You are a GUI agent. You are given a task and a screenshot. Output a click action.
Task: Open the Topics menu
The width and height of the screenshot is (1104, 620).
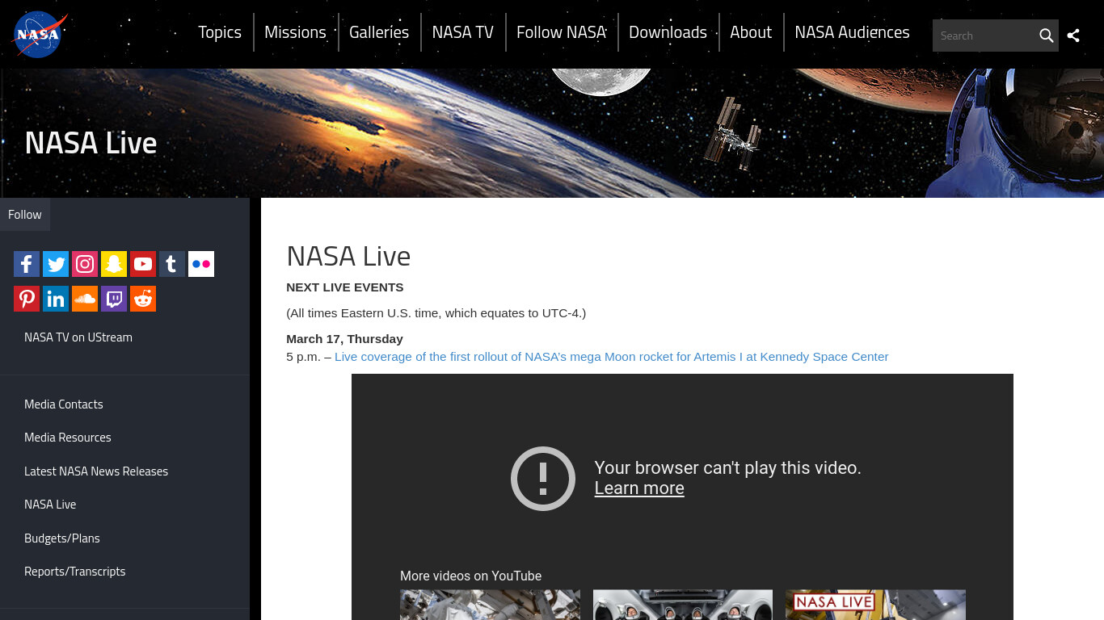coord(220,32)
